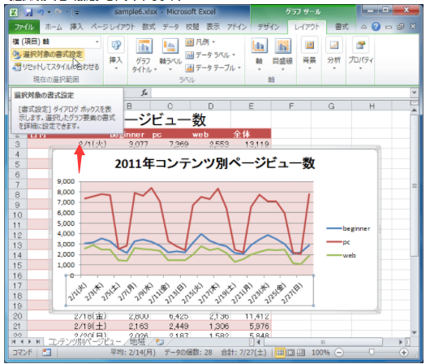Select the レイアウト chart tools tab
The height and width of the screenshot is (364, 430).
point(307,27)
